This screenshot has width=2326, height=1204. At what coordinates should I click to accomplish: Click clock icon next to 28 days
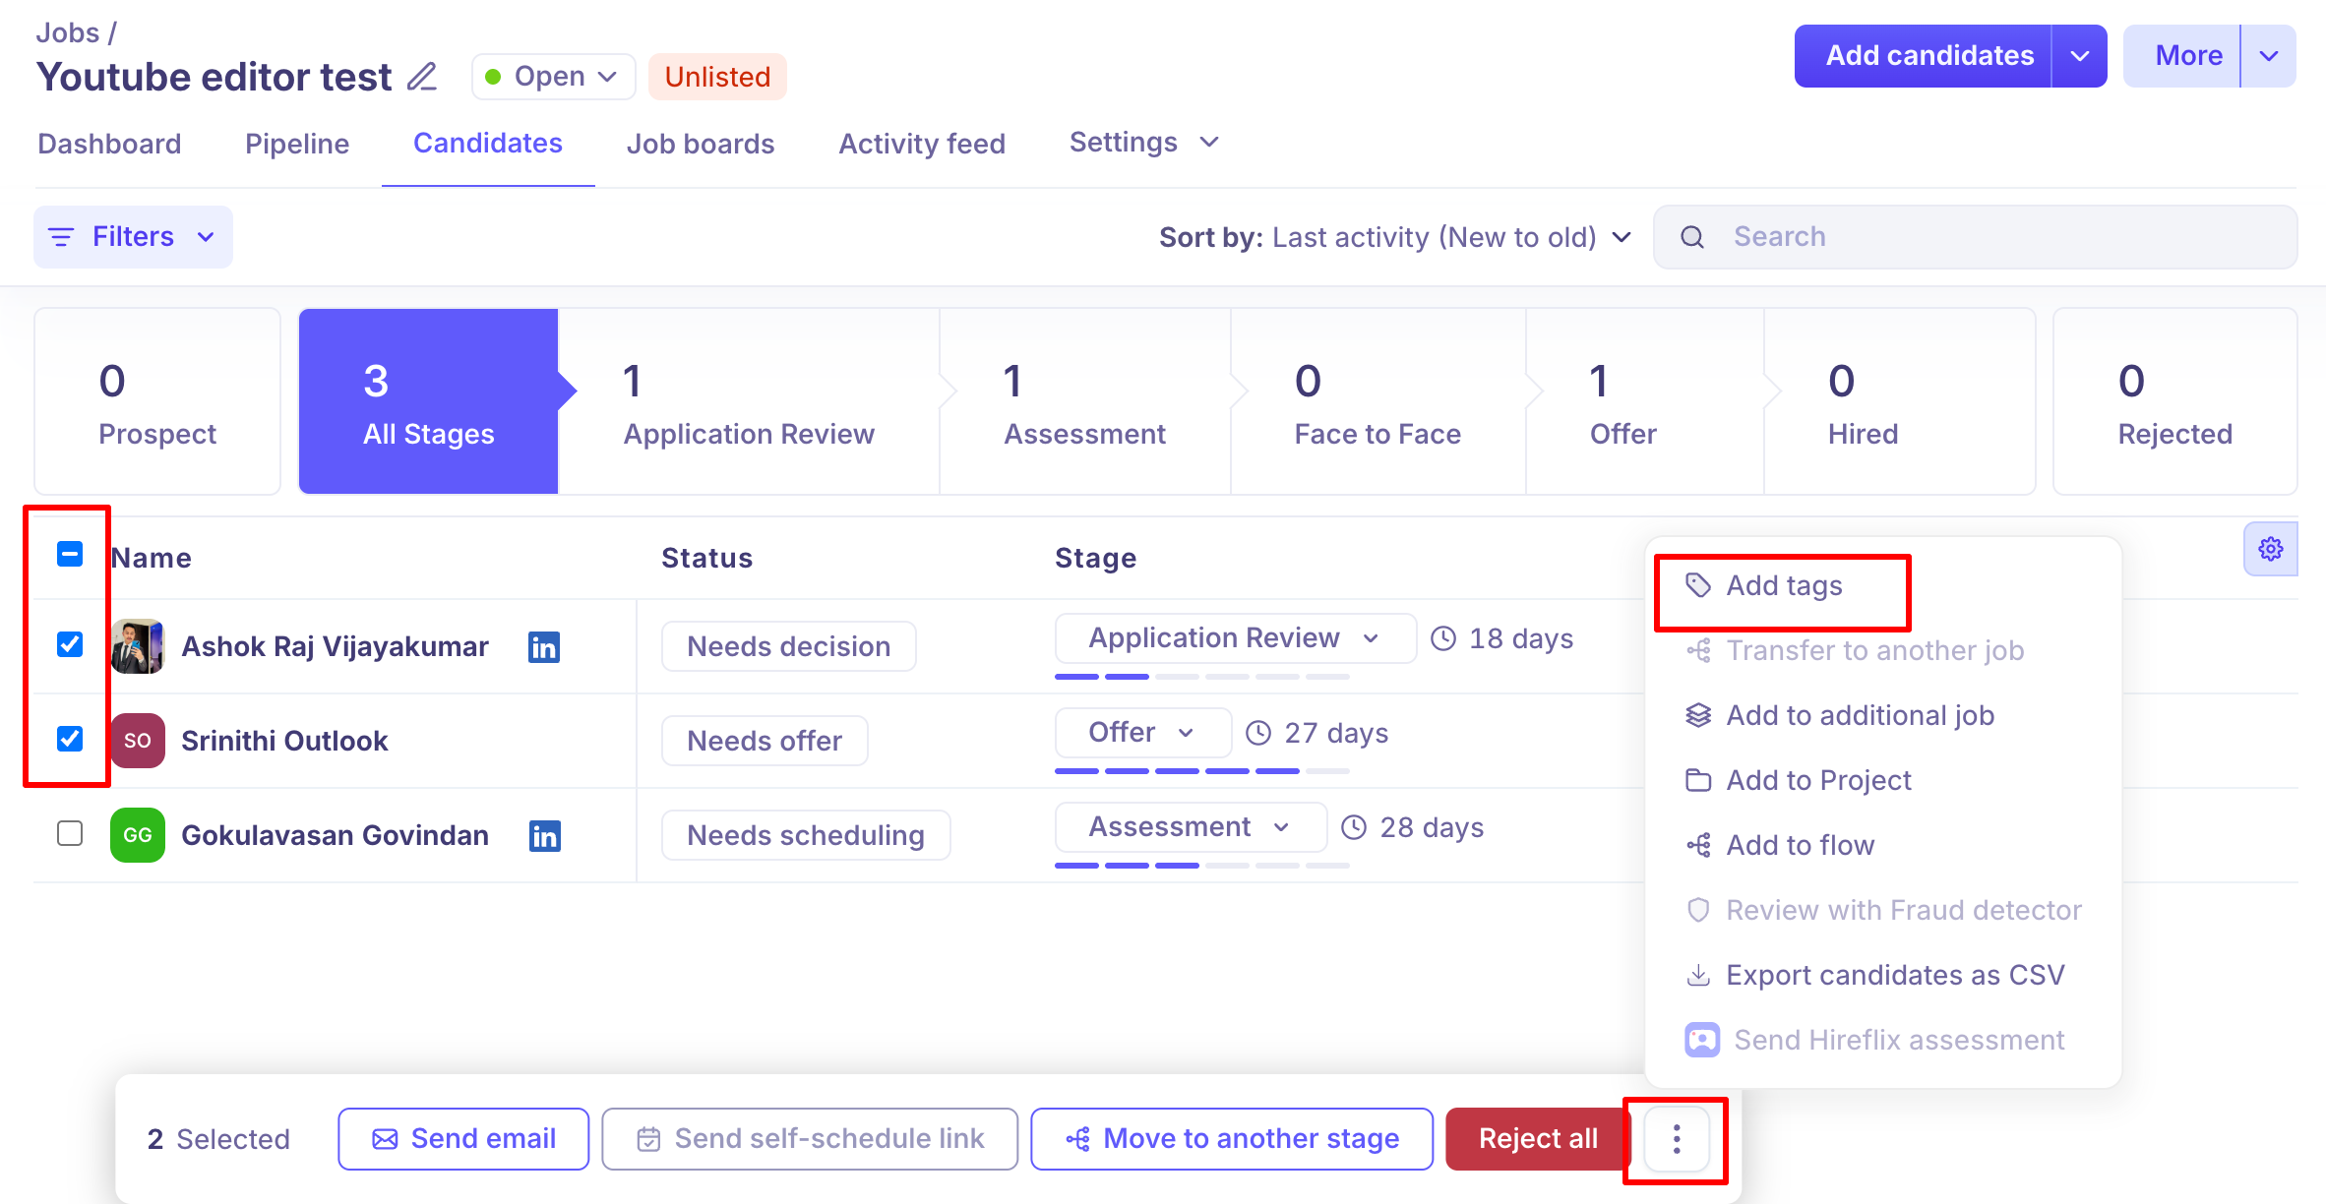pos(1354,827)
